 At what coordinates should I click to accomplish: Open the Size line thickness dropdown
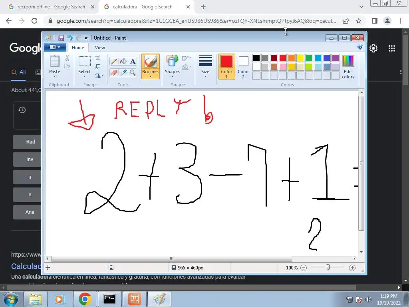pyautogui.click(x=205, y=67)
